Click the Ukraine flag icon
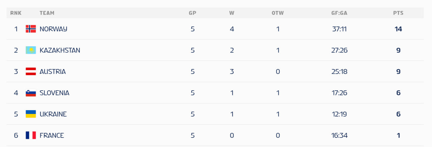The image size is (432, 147). [x=31, y=114]
